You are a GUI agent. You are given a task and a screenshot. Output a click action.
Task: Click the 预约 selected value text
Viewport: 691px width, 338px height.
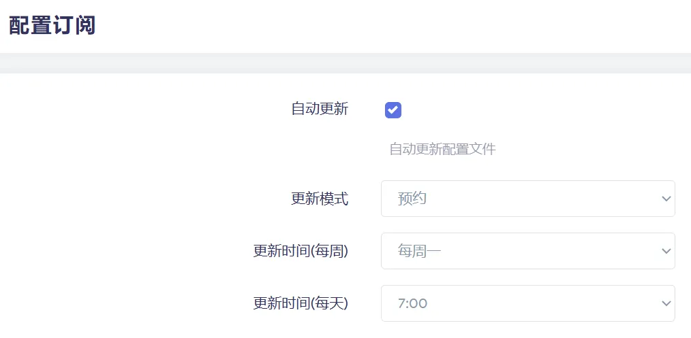click(412, 199)
